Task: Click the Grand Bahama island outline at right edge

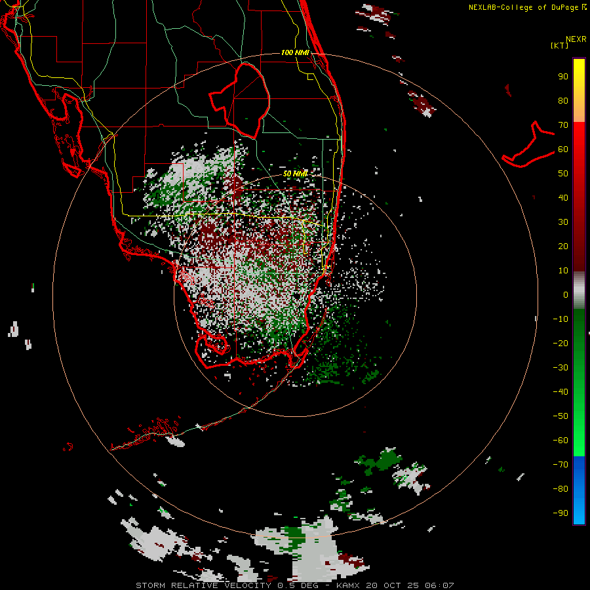Action: point(528,144)
